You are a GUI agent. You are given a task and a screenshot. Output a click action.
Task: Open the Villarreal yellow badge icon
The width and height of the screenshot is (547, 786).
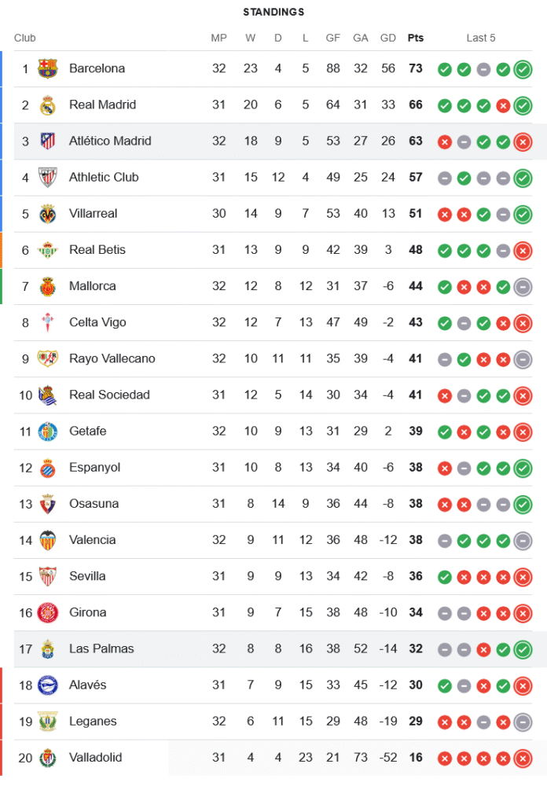[x=48, y=214]
